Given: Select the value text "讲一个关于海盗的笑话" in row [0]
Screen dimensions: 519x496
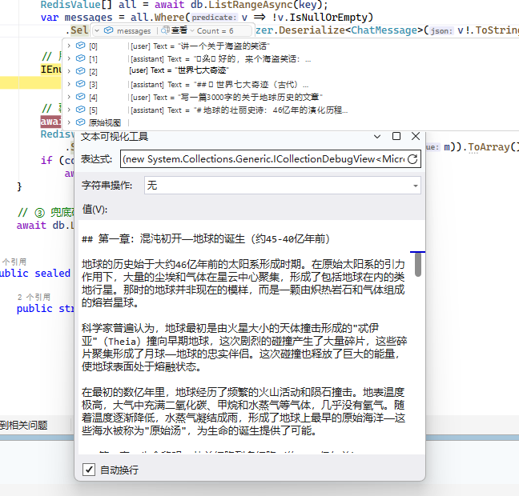Looking at the screenshot, I should click(x=223, y=46).
